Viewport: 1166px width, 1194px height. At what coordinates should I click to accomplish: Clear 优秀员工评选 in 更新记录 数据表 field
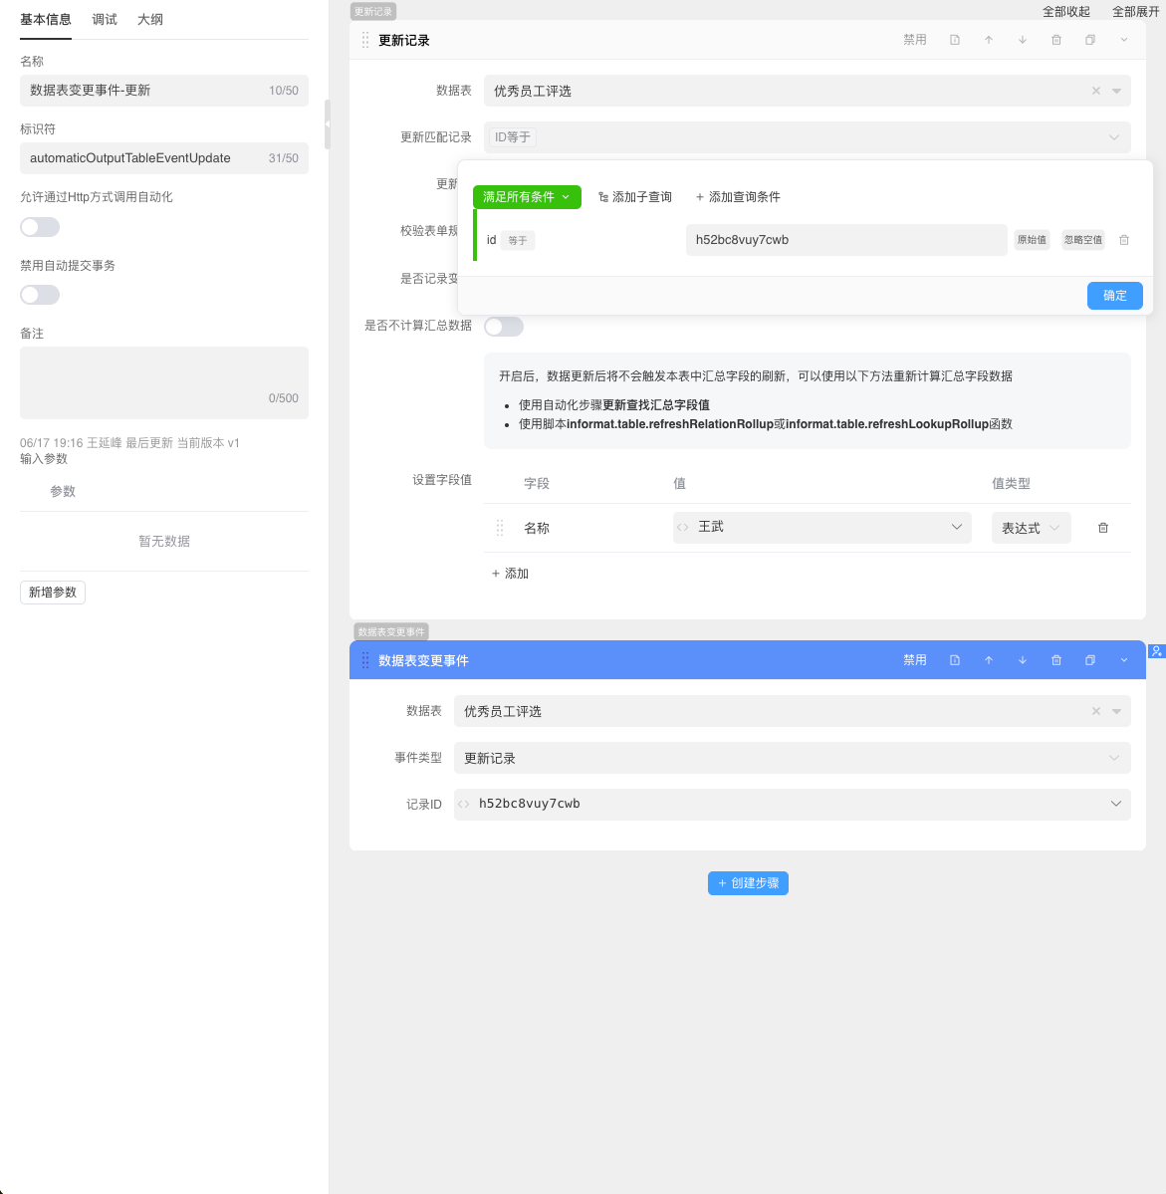point(1096,91)
